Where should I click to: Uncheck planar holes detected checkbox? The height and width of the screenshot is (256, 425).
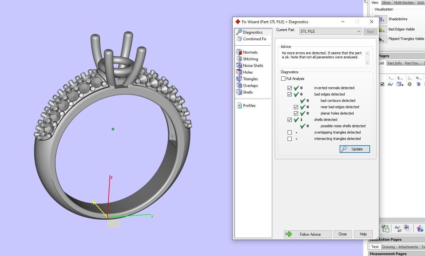pos(296,113)
